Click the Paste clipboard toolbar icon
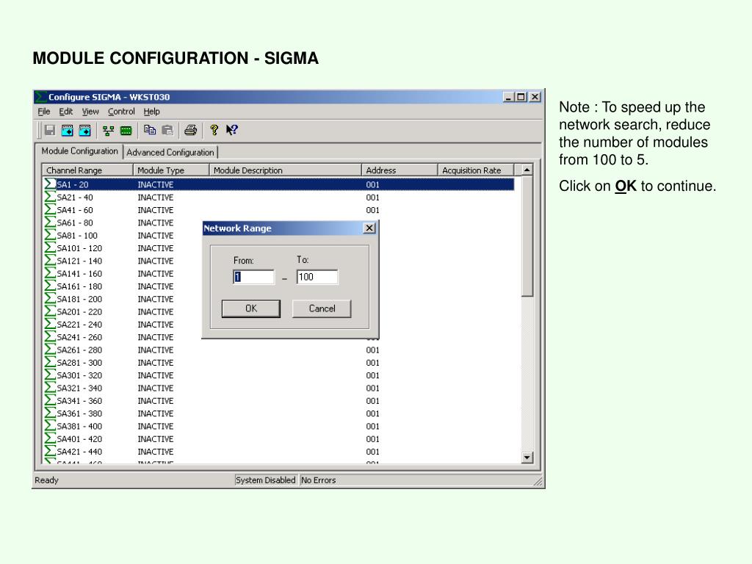 pos(167,130)
